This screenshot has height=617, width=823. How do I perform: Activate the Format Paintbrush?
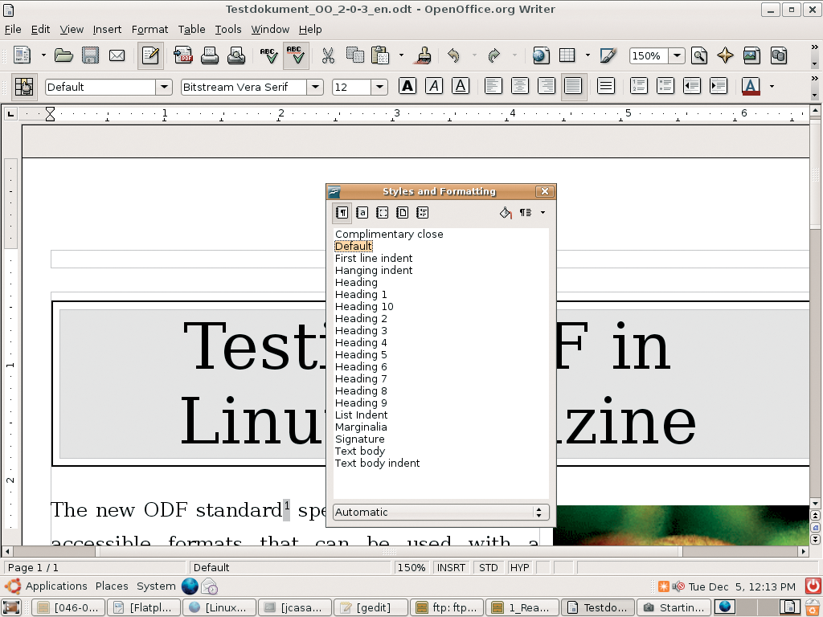click(x=424, y=55)
